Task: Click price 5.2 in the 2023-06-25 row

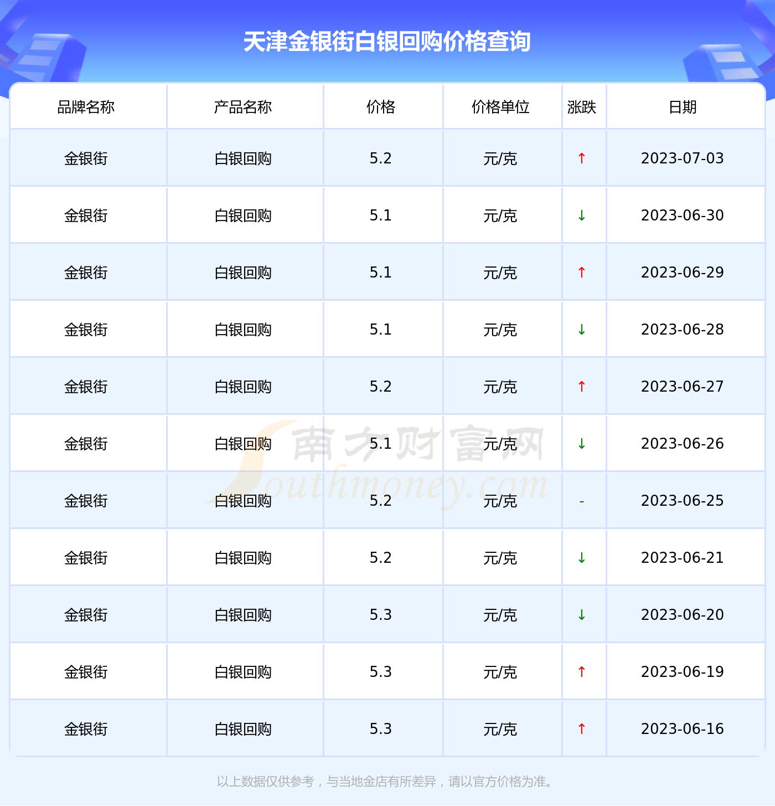Action: (x=381, y=501)
